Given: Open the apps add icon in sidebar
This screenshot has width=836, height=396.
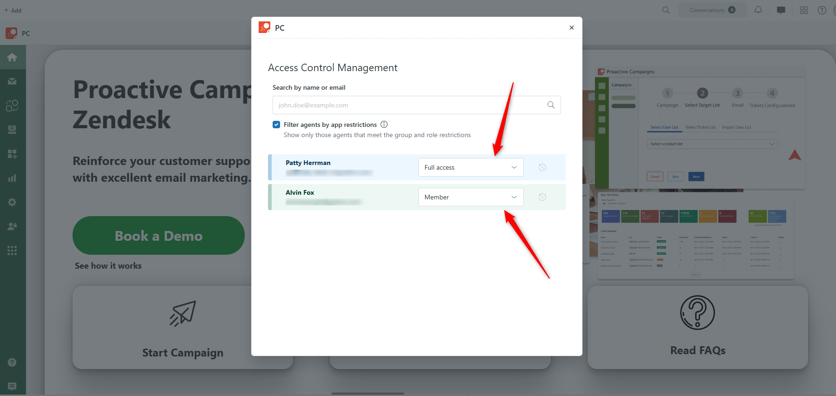Looking at the screenshot, I should click(12, 154).
